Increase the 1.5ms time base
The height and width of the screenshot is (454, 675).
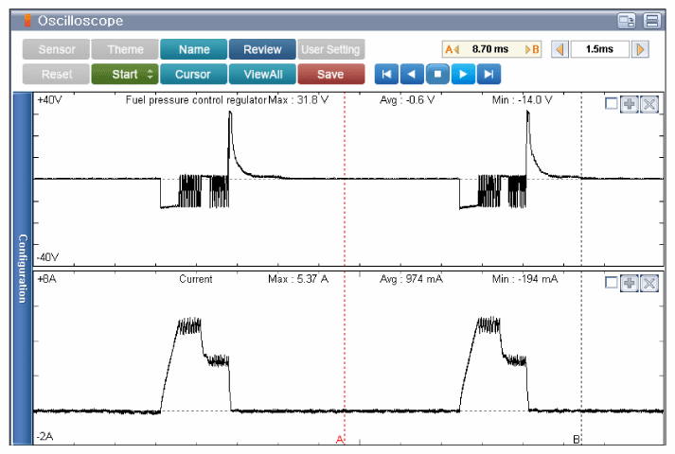tap(641, 49)
